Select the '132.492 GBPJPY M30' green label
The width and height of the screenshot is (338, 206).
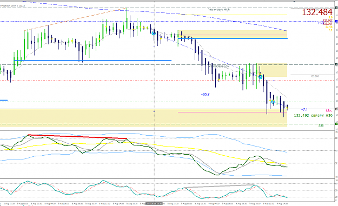tap(313, 116)
